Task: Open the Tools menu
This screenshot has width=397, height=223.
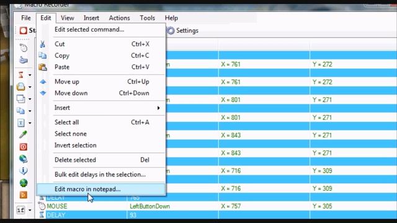Action: click(x=148, y=18)
